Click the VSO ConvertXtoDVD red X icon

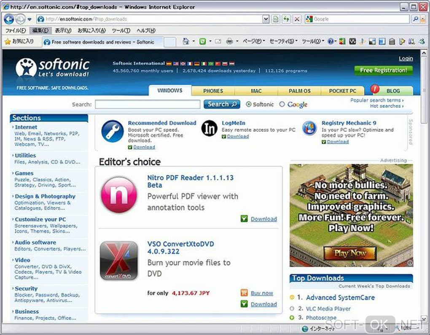pos(119,261)
